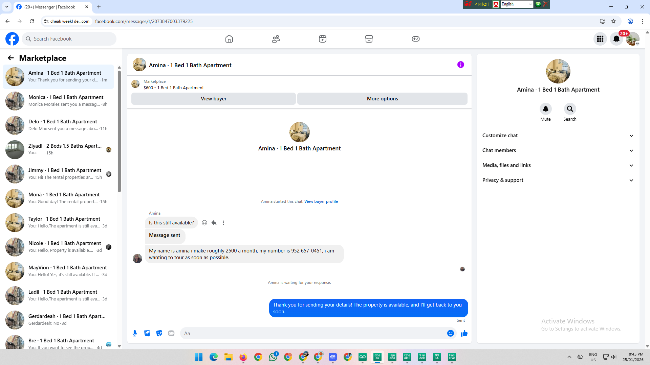Send a voice clip with the microphone
The height and width of the screenshot is (365, 650).
(135, 333)
